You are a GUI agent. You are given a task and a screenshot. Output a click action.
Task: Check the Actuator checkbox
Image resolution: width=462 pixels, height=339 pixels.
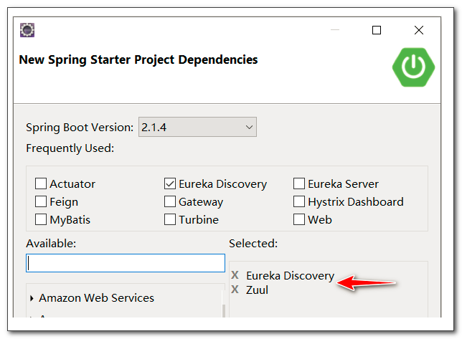click(41, 183)
